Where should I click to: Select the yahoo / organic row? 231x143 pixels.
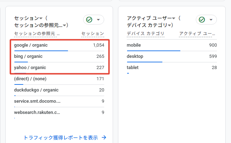coord(59,68)
